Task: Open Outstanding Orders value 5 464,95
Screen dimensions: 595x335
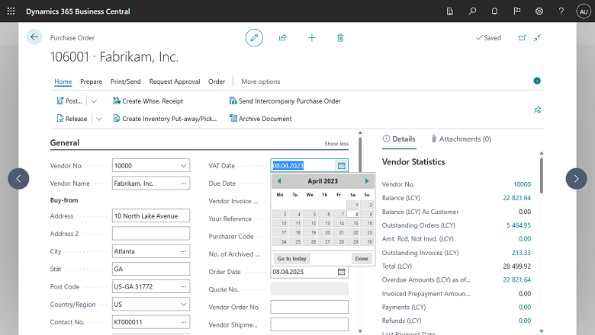Action: [519, 225]
